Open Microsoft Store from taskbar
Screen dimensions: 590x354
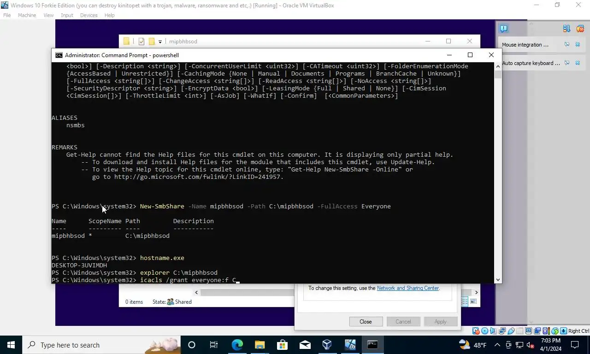click(x=282, y=345)
